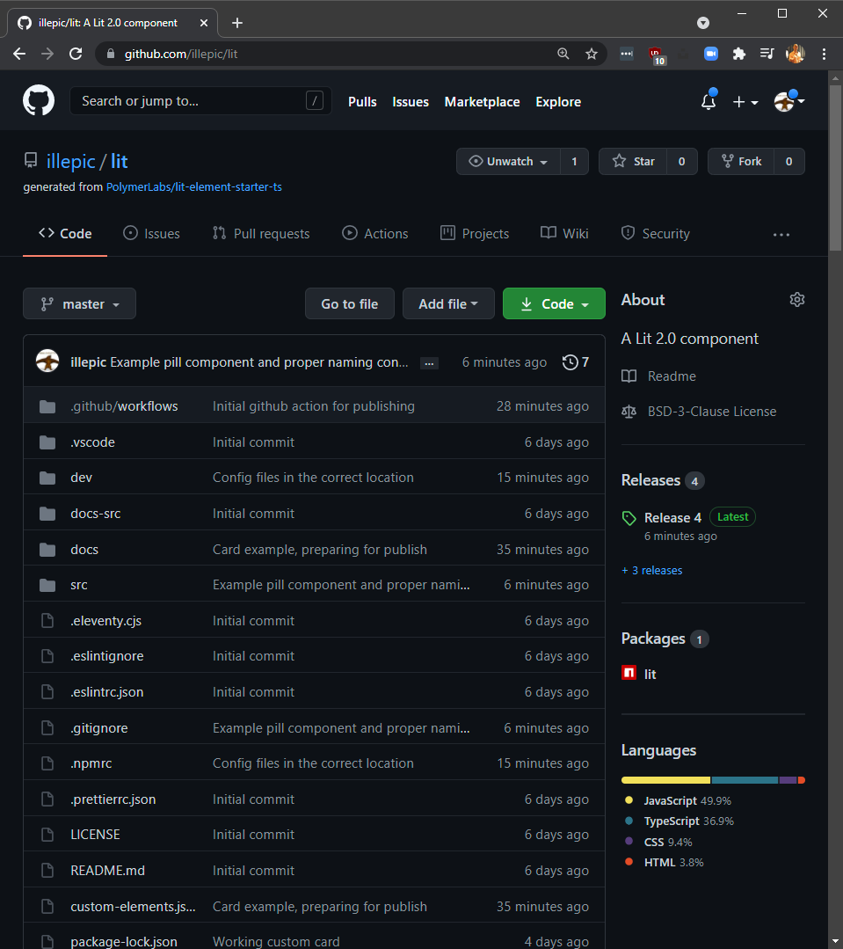Click the Release 4 tag icon
Screen dimensions: 843x949
pyautogui.click(x=629, y=518)
